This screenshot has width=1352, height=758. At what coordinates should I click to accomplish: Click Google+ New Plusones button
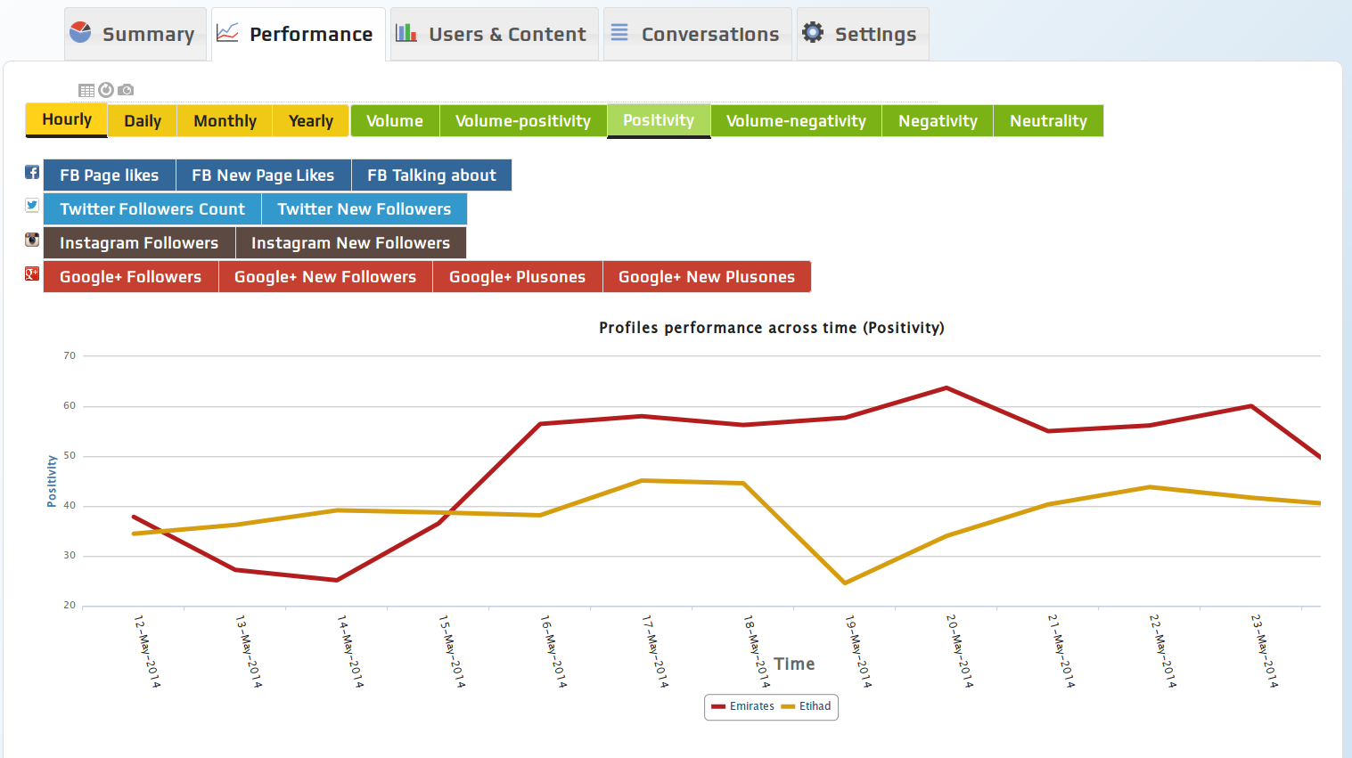pos(707,277)
